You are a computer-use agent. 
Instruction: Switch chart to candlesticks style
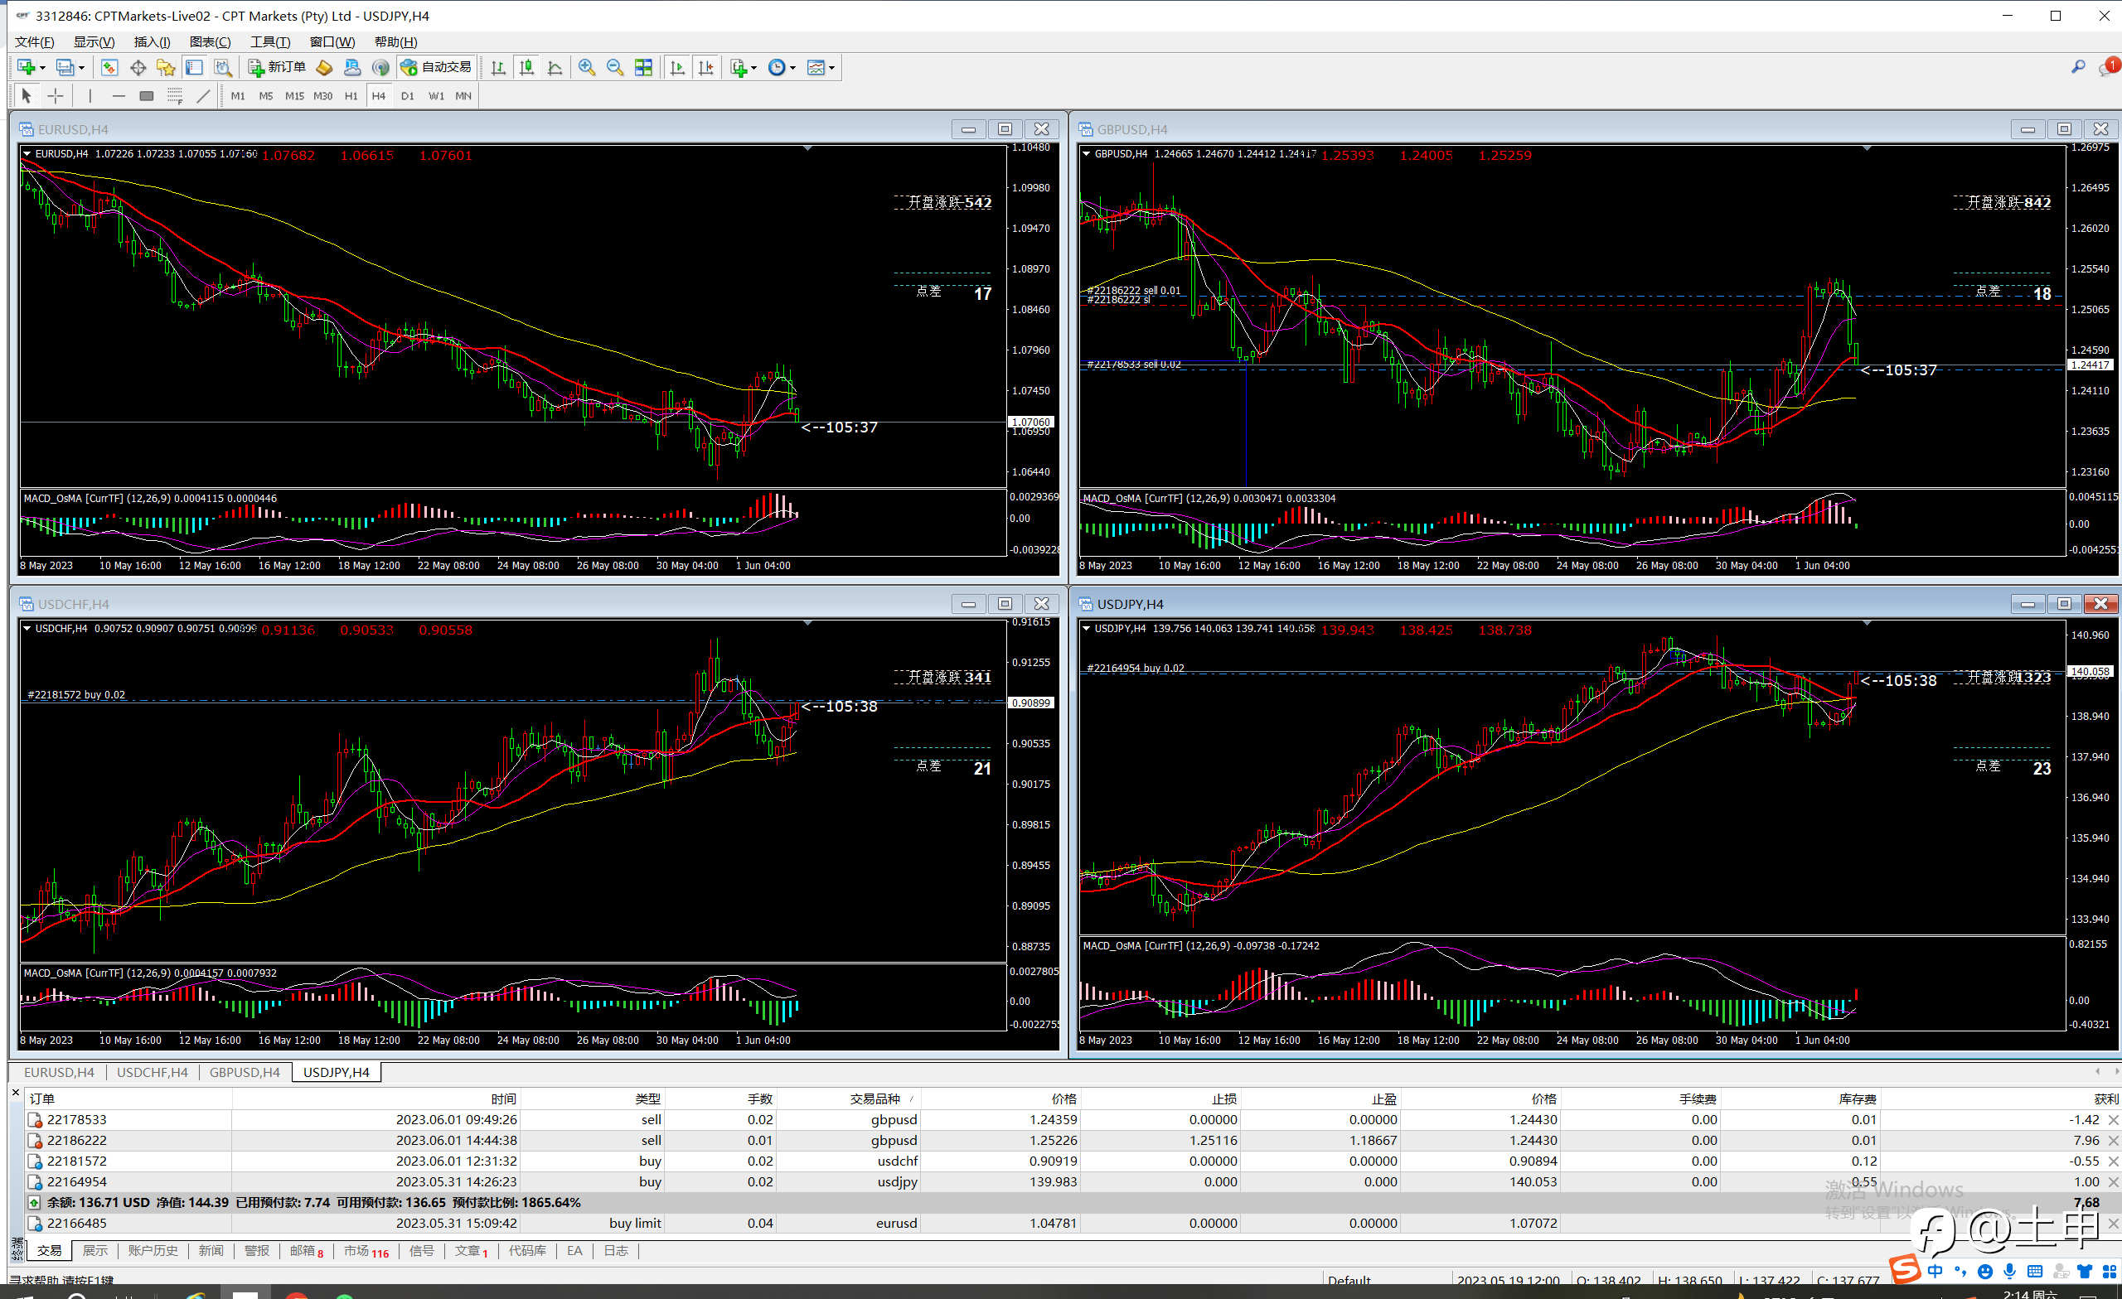[526, 67]
